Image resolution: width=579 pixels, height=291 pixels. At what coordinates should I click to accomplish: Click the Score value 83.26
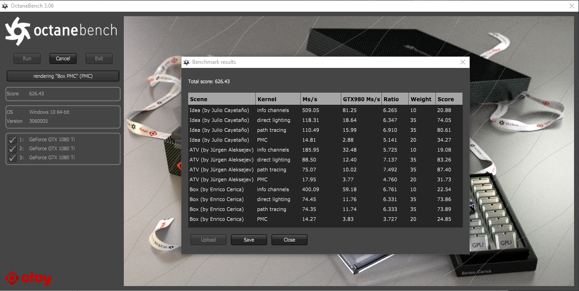coord(444,160)
